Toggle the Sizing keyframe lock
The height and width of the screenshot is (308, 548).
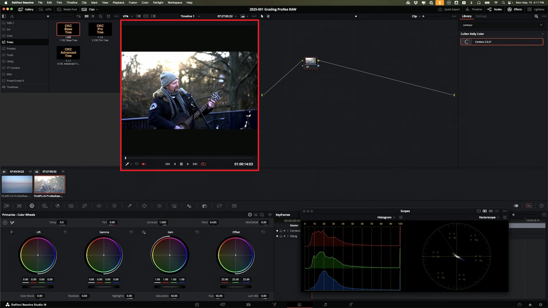click(x=281, y=236)
